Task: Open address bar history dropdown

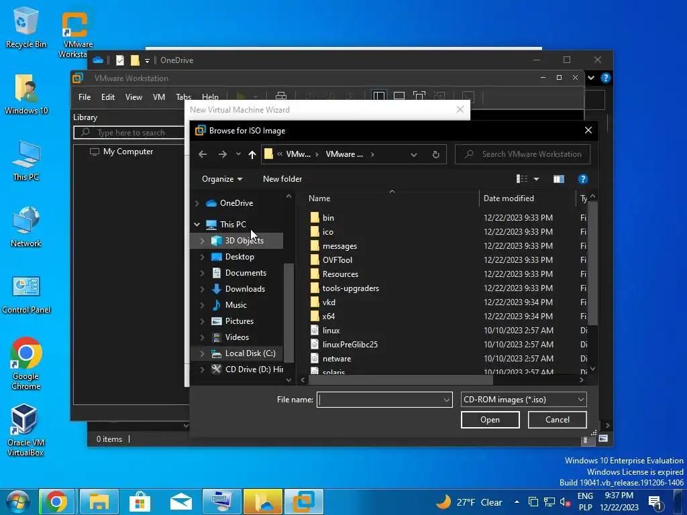Action: point(413,154)
